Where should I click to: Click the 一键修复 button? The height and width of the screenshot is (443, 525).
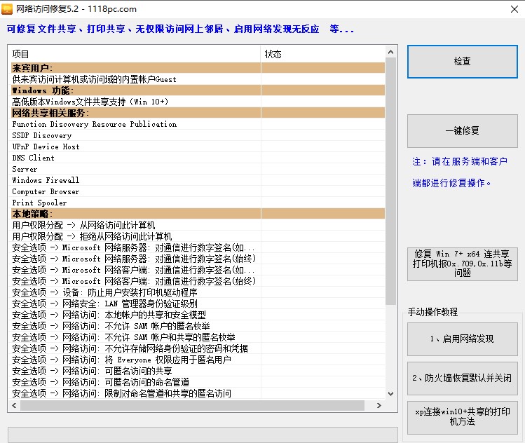462,130
